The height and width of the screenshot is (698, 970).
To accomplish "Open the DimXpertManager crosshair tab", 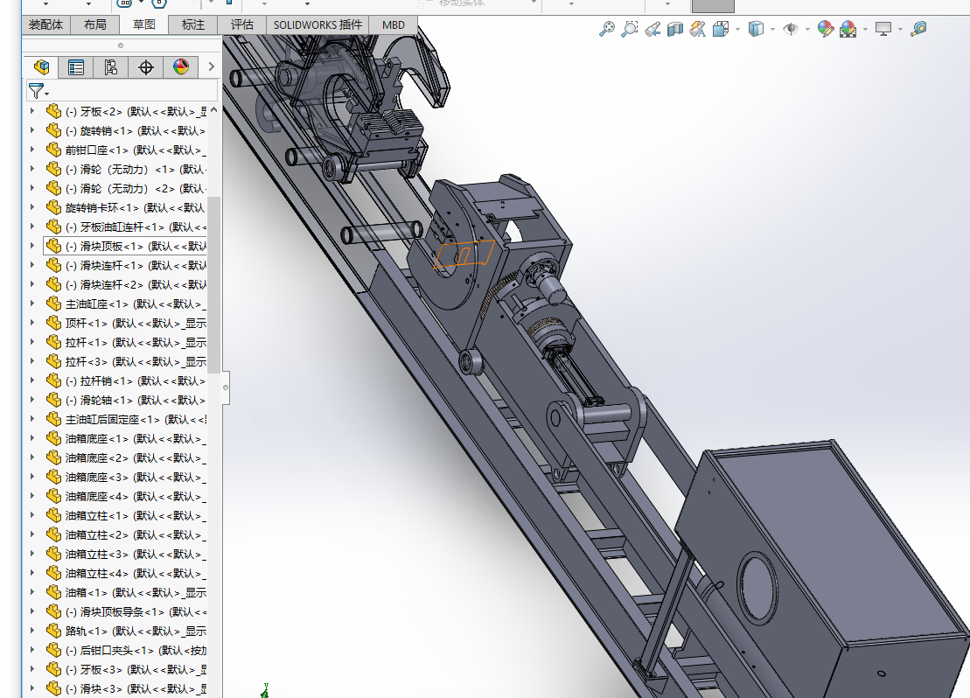I will pos(146,67).
